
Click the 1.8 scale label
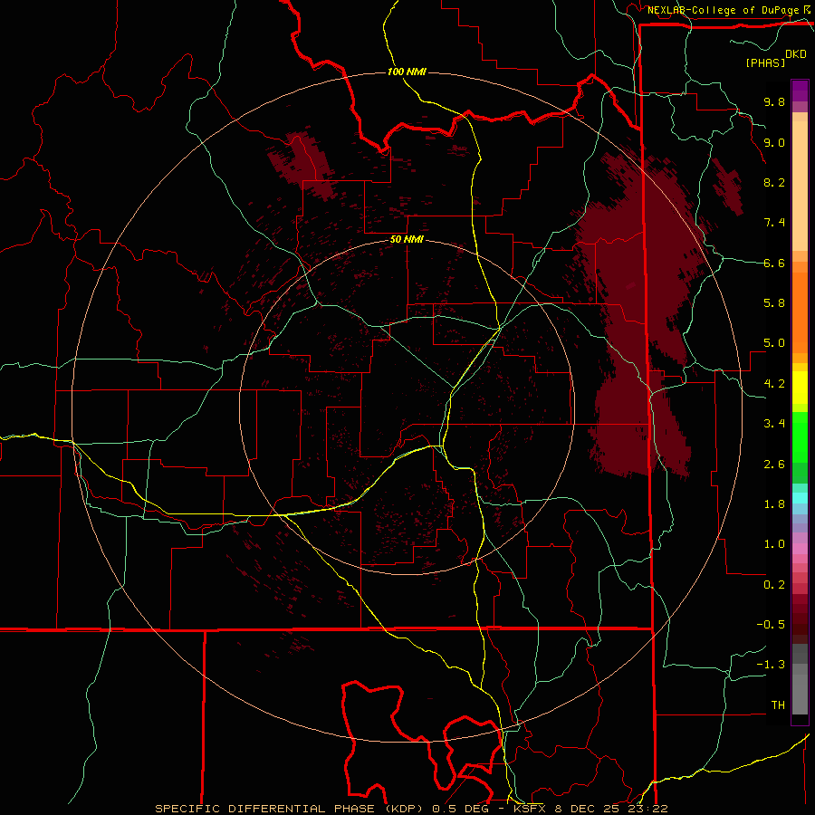[774, 504]
